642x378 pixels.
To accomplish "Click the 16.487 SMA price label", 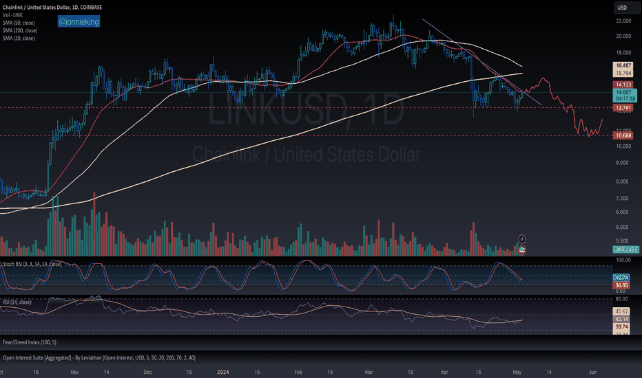I will click(623, 65).
